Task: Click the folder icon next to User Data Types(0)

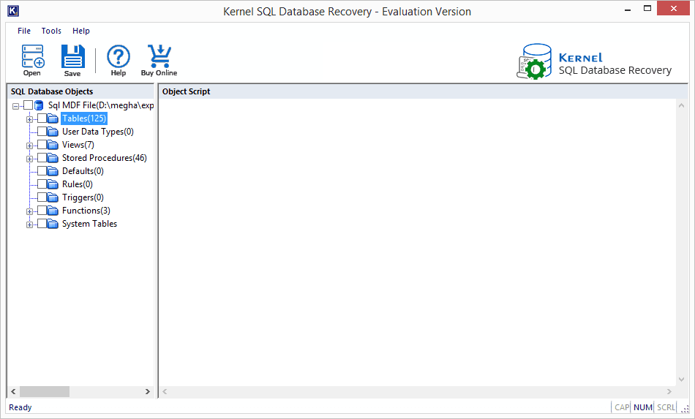Action: pos(53,132)
